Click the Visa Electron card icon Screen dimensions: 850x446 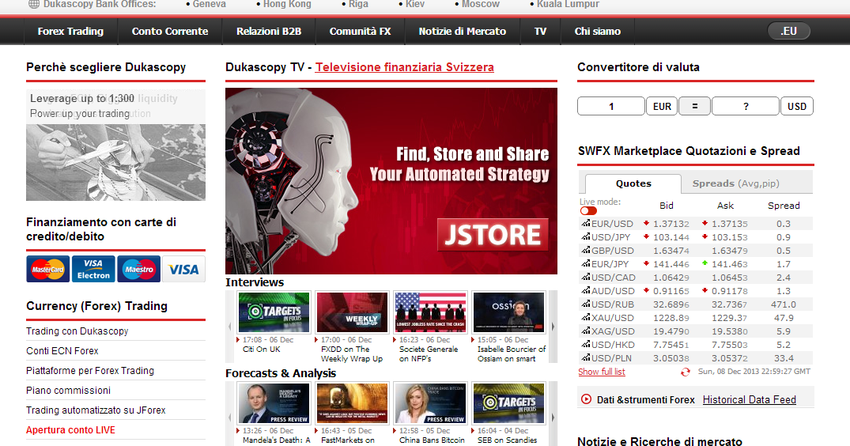point(93,269)
